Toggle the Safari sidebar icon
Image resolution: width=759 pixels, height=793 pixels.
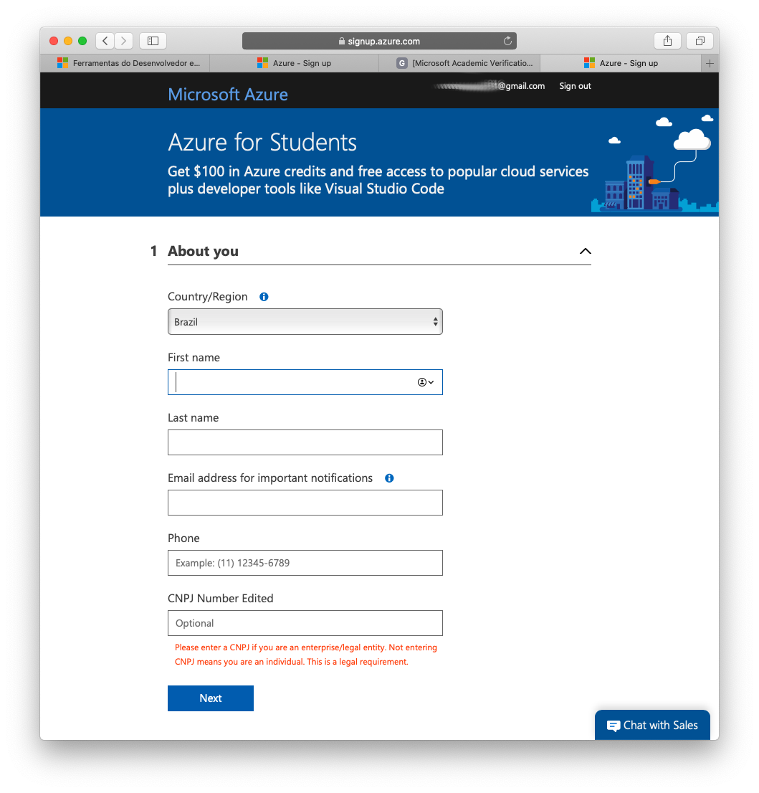tap(153, 41)
